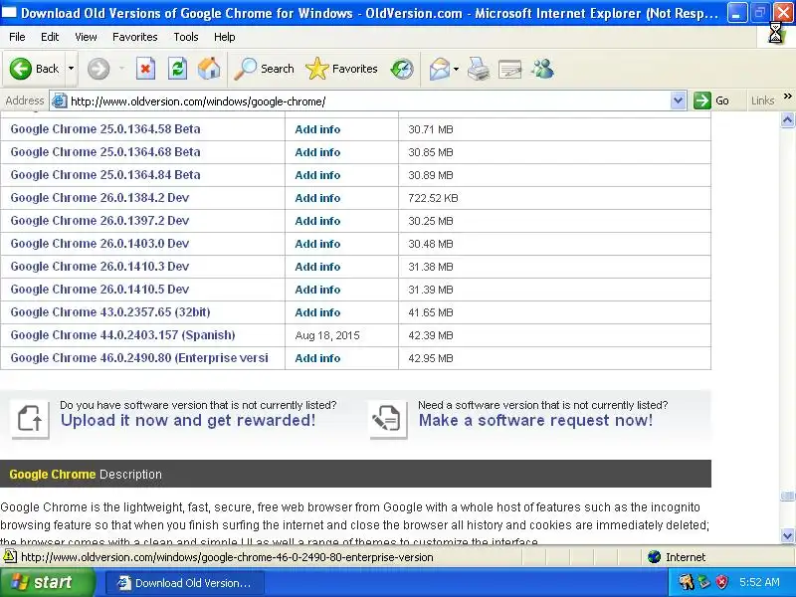
Task: Click the green arrow tray icon
Action: (704, 582)
